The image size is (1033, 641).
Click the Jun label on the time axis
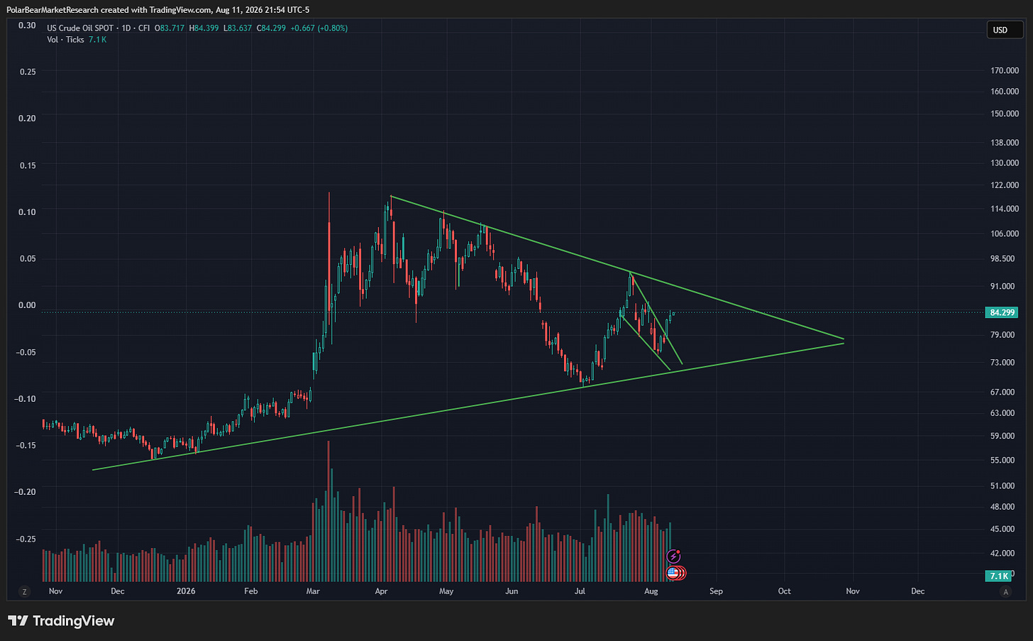click(512, 591)
